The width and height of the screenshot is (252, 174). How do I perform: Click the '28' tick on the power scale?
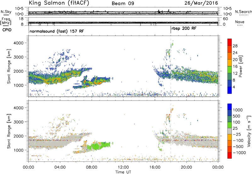click(235, 46)
